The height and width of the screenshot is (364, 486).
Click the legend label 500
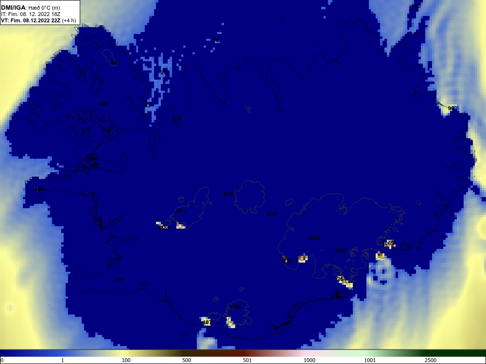point(187,360)
